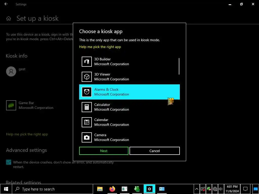Choose the Camera app icon

[x=87, y=137]
